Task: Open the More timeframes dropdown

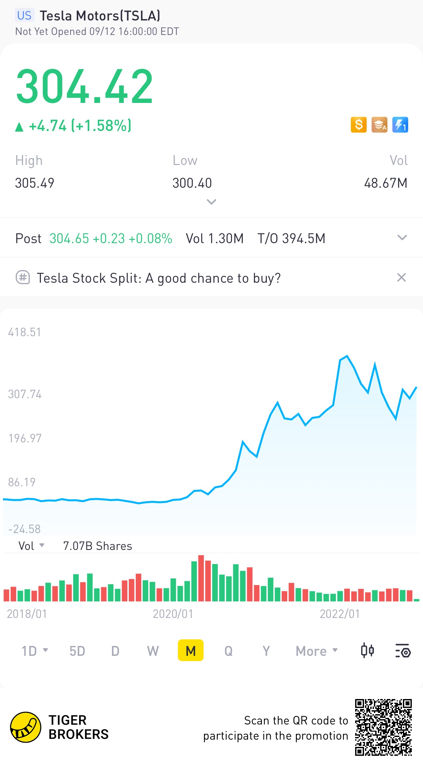Action: pos(317,651)
